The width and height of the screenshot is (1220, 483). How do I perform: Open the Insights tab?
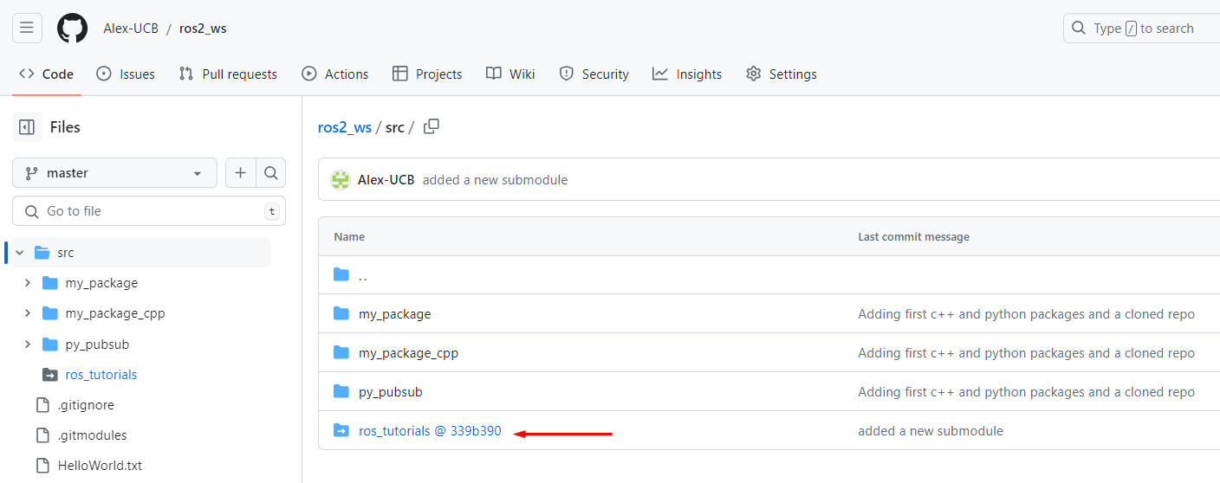click(687, 74)
